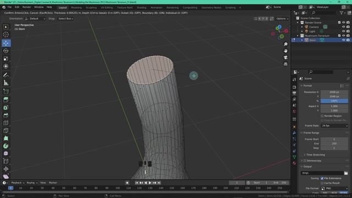Select the Transform tool
Screen dimensions: 352x198
pos(6,66)
